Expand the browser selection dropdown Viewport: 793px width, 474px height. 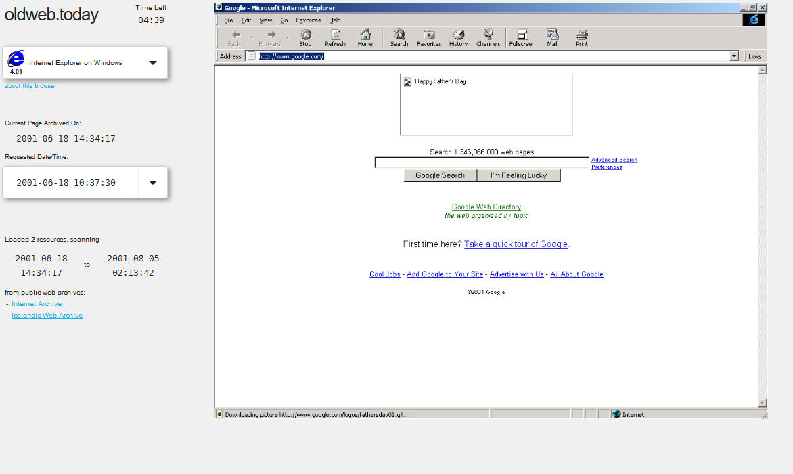(x=153, y=63)
